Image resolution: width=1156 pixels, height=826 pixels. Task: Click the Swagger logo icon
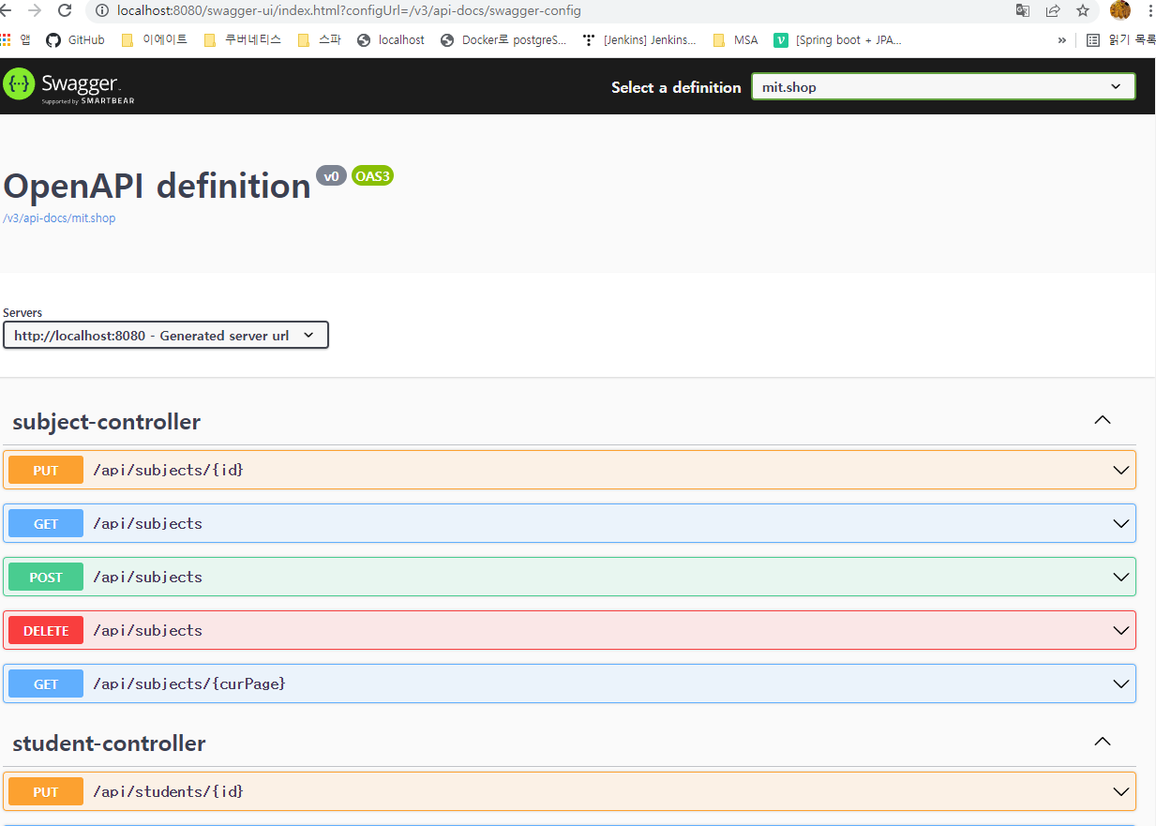[19, 85]
